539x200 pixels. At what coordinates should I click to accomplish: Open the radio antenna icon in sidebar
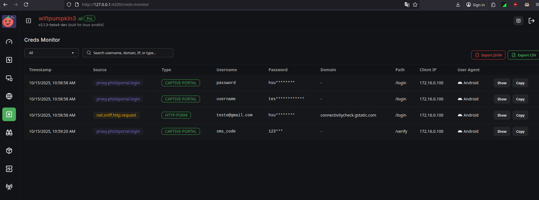coord(9,187)
